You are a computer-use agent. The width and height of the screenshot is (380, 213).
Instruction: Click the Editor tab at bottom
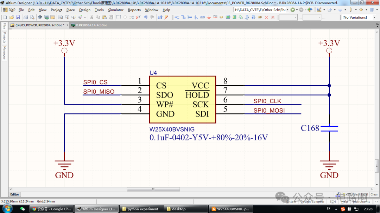pos(14,194)
